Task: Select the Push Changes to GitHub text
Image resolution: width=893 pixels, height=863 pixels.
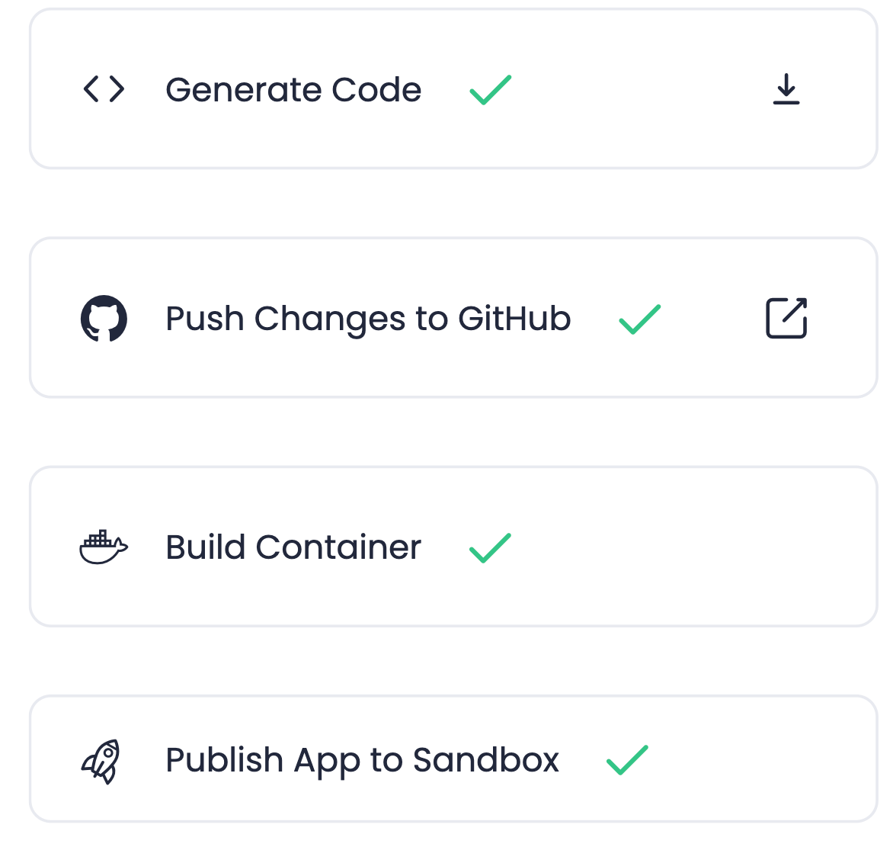Action: 368,319
